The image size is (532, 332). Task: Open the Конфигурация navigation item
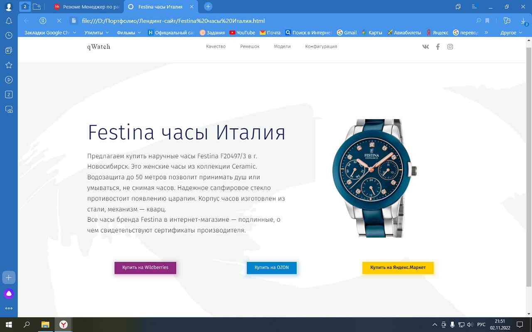click(321, 46)
